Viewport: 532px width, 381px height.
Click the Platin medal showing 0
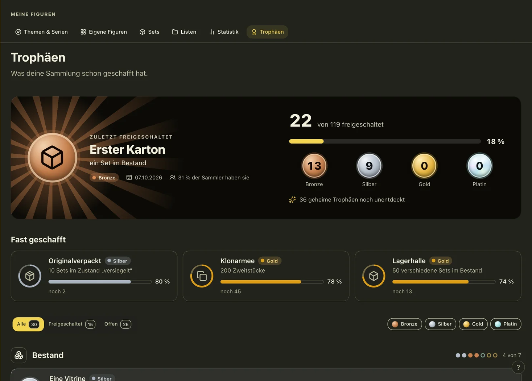(x=479, y=166)
